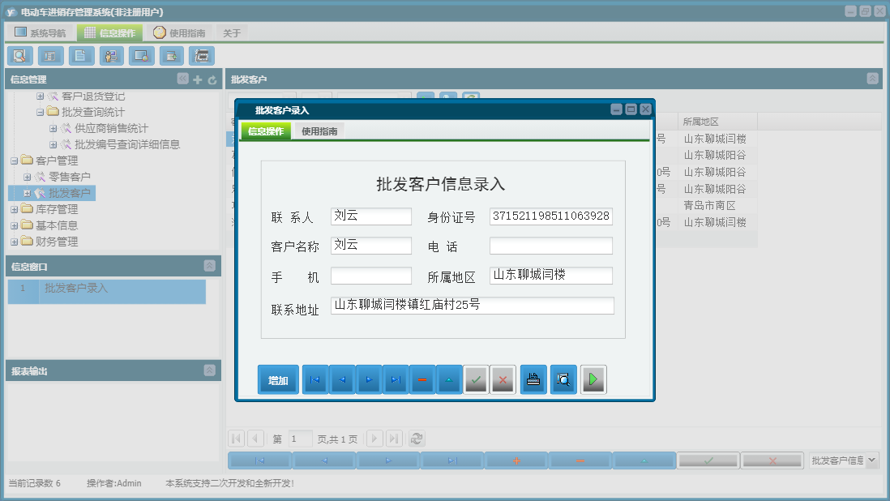This screenshot has height=501, width=890.
Task: Select the dialog's 信息操作 tab
Action: coord(266,131)
